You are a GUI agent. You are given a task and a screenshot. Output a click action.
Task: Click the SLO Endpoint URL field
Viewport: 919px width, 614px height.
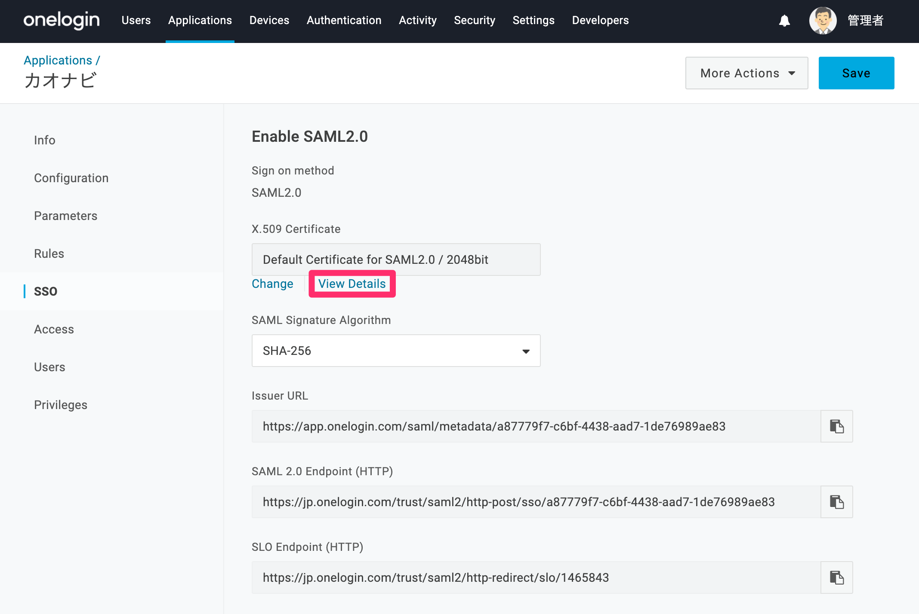(536, 577)
